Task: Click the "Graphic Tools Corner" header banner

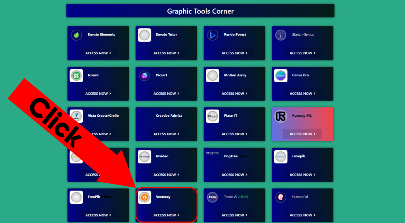Action: 200,11
